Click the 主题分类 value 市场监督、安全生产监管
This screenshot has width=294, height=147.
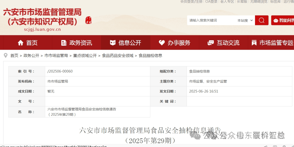208,81
